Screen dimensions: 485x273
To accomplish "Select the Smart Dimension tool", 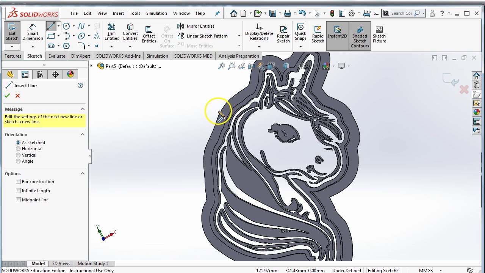I will pos(33,32).
